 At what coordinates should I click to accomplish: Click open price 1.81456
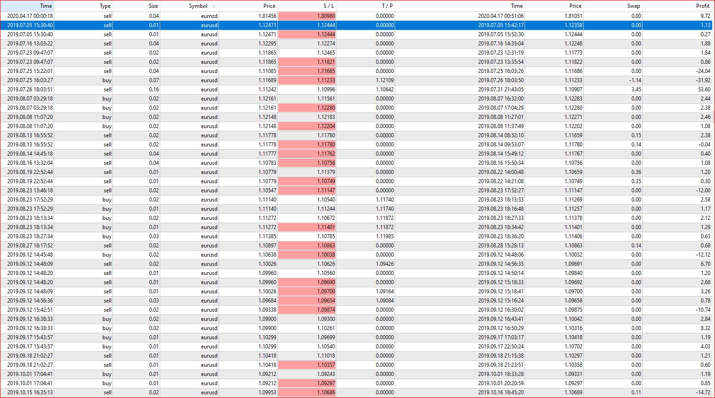click(267, 16)
